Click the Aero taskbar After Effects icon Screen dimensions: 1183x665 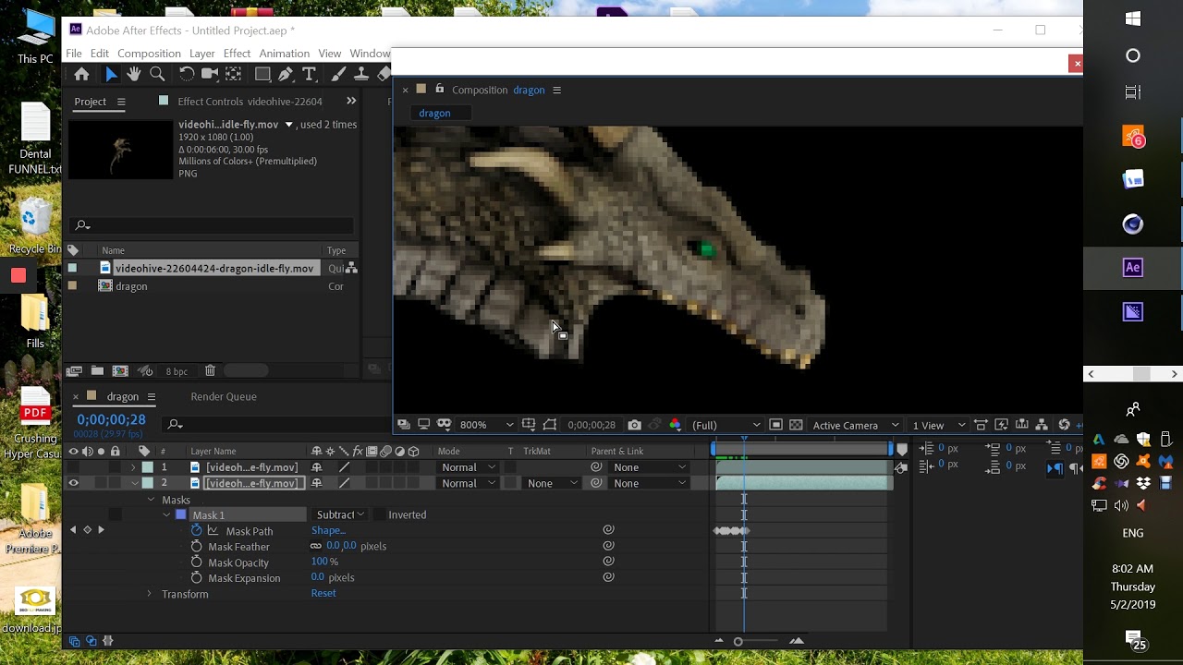(1133, 268)
